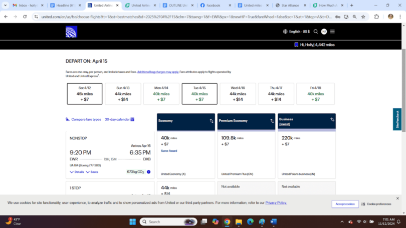Sort flights by Economy column arrows
Image resolution: width=406 pixels, height=228 pixels.
[x=211, y=121]
